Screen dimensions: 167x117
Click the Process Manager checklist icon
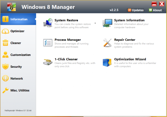point(48,43)
